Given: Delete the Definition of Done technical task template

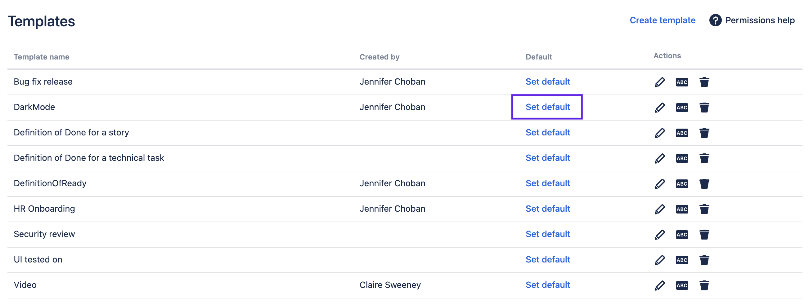Looking at the screenshot, I should tap(704, 158).
